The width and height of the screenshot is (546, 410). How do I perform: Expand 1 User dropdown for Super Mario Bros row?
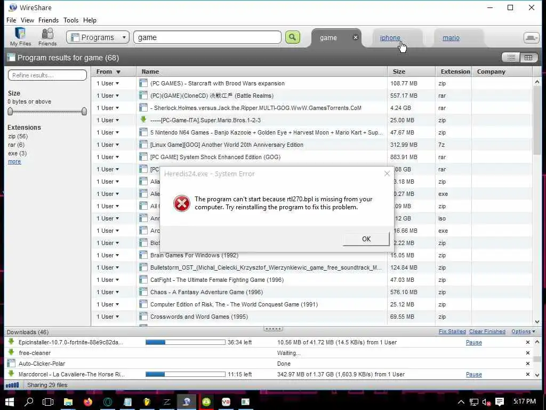click(108, 120)
